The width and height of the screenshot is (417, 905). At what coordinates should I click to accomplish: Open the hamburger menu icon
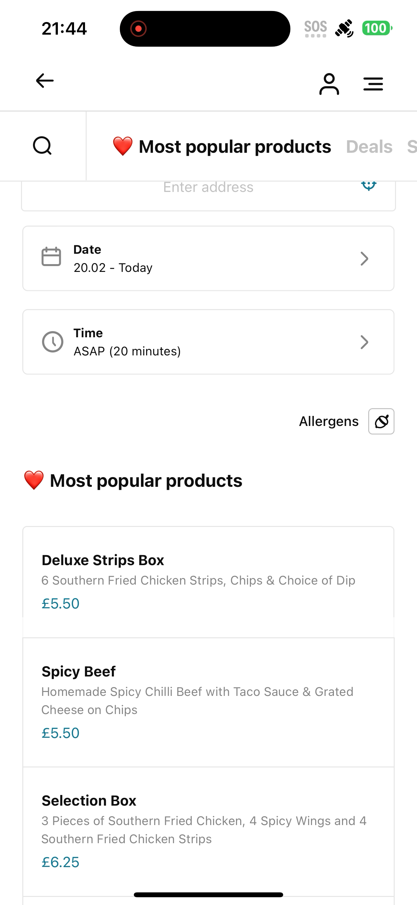click(373, 84)
